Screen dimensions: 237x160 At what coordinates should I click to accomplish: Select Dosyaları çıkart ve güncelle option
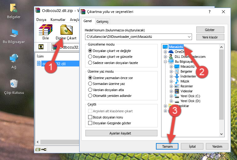tap(90, 57)
